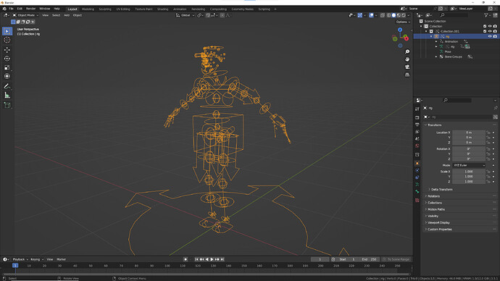Image resolution: width=500 pixels, height=281 pixels.
Task: Open the Physics properties tab
Action: pos(417,170)
